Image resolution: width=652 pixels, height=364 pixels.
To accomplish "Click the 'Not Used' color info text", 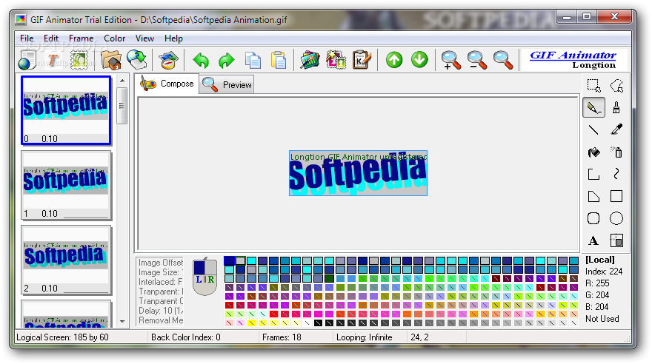I will click(x=602, y=319).
